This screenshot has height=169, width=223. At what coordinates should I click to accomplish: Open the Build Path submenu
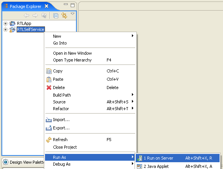tap(90, 95)
